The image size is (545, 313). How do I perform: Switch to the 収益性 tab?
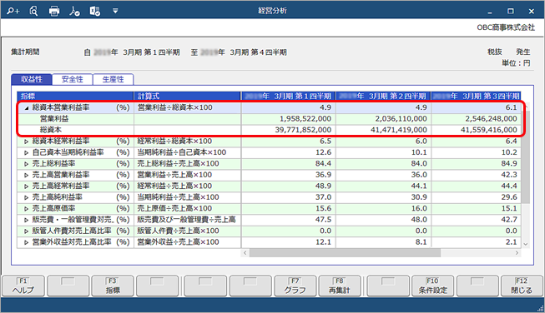[x=32, y=79]
